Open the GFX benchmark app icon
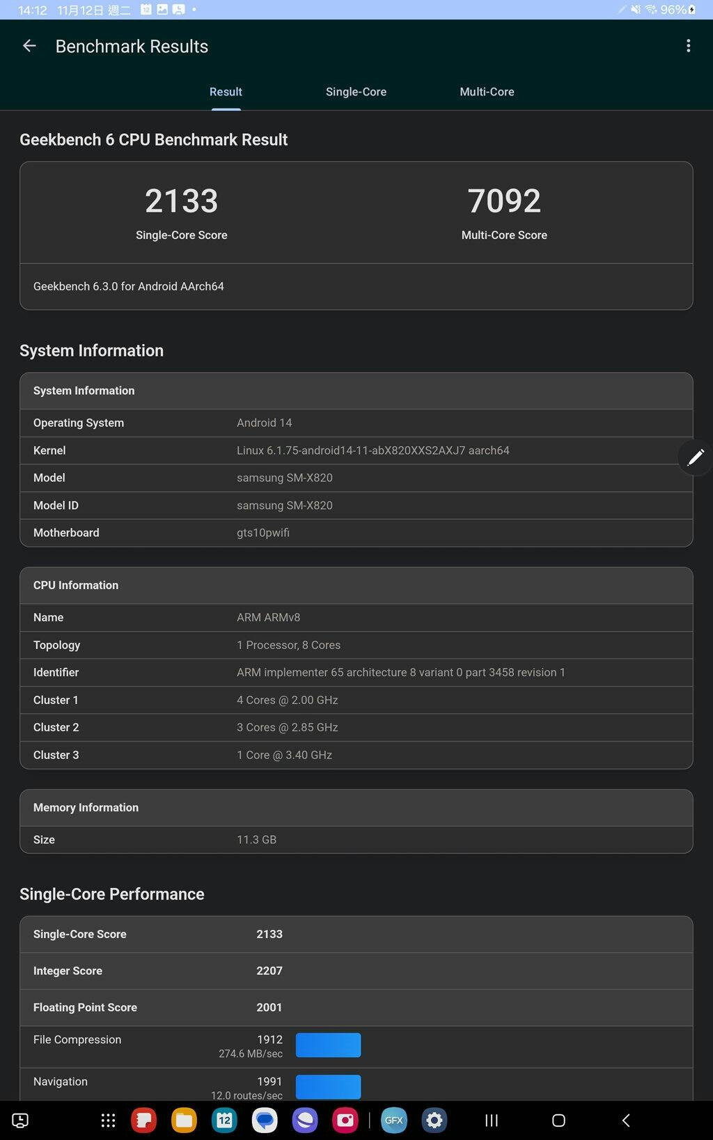 (394, 1120)
